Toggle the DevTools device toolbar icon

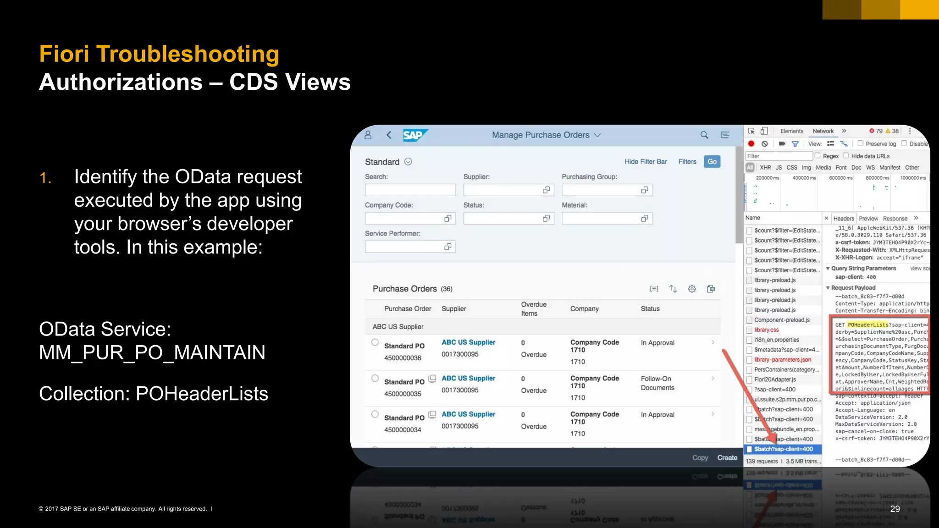[x=764, y=131]
